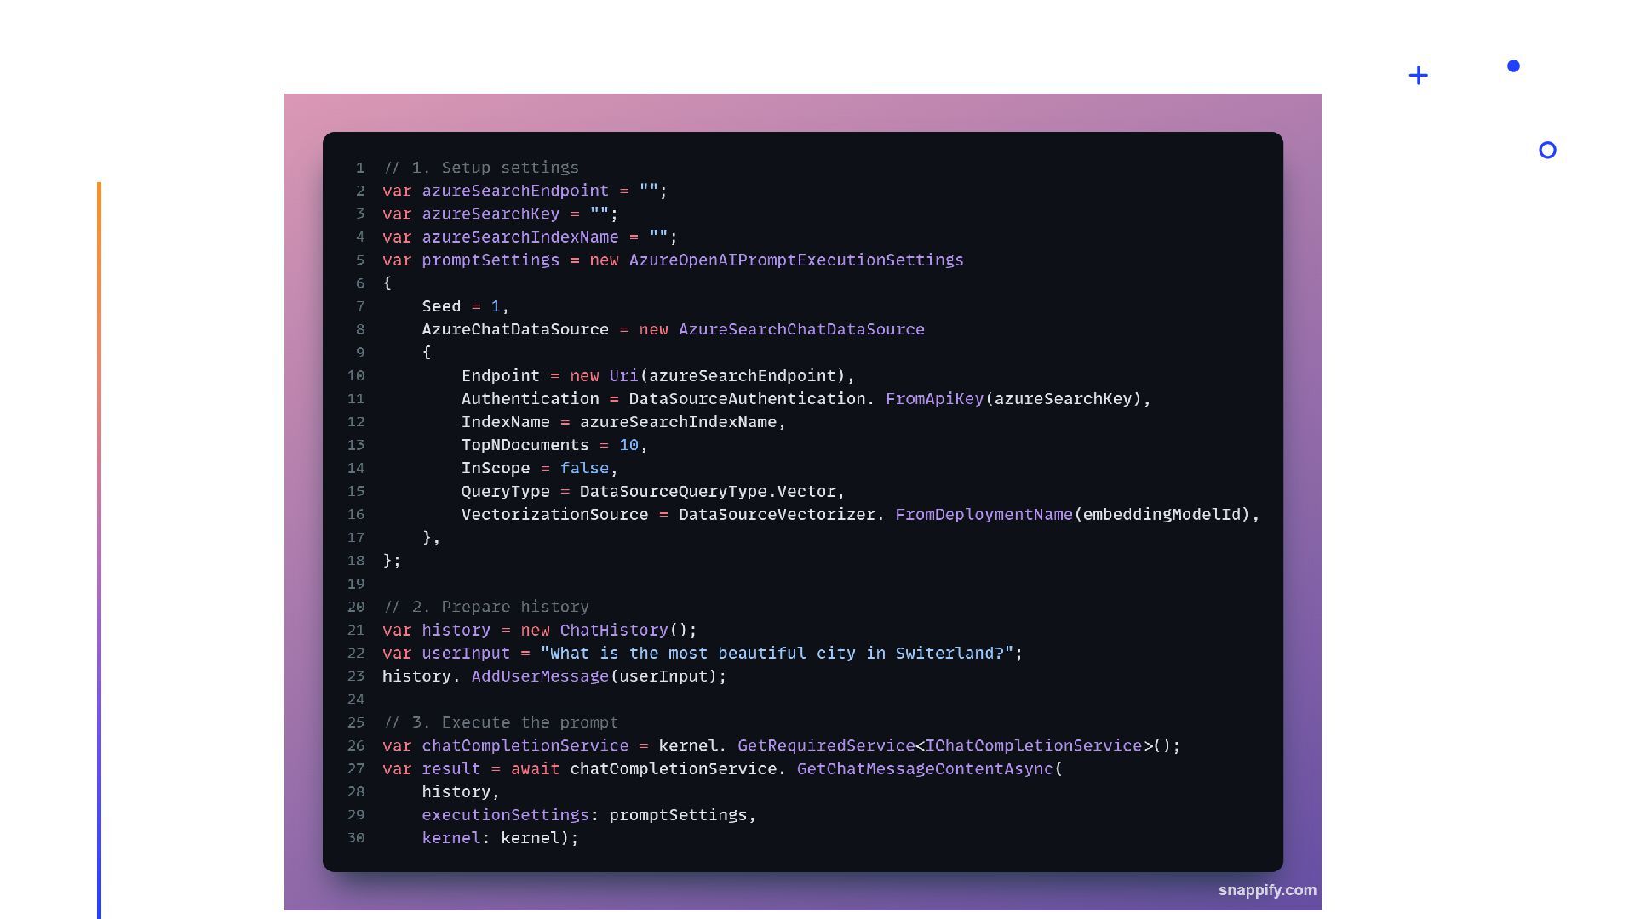1635x919 pixels.
Task: Click the AzureOpenAIPromptExecutionSettings class name
Action: click(x=796, y=260)
